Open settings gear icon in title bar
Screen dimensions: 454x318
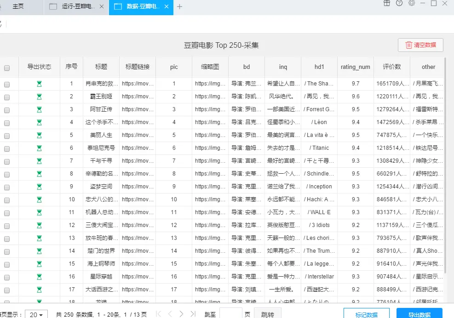pos(412,3)
